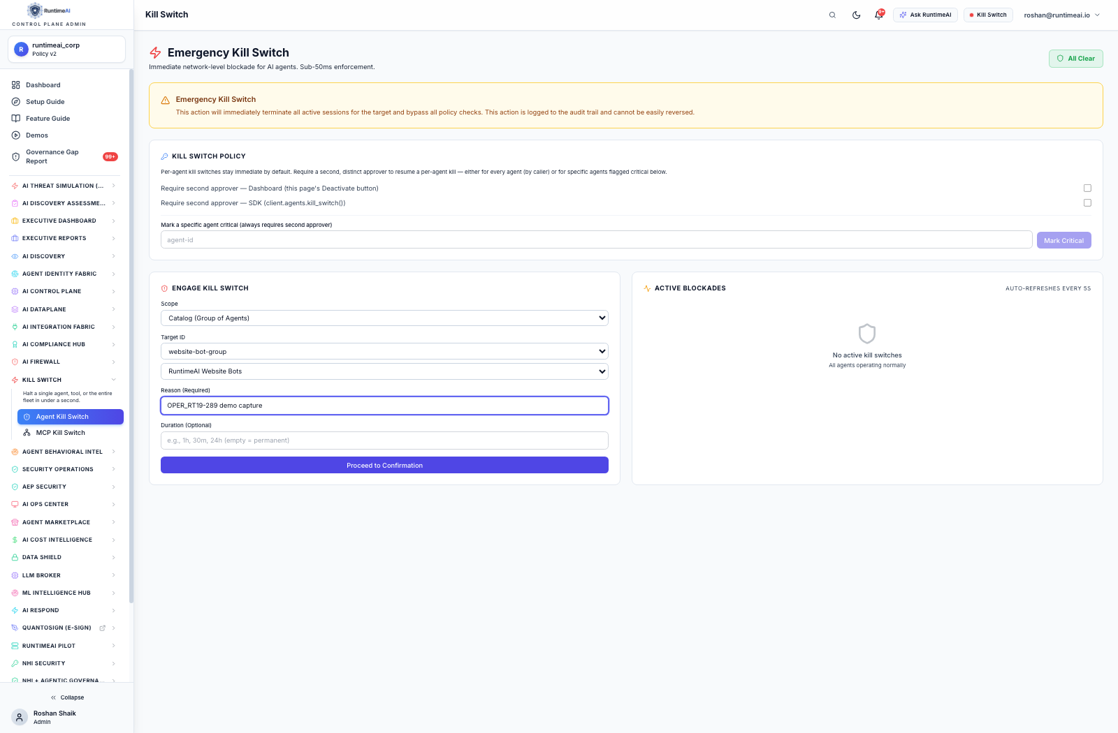The width and height of the screenshot is (1118, 733).
Task: Open the website-bot-group Target ID dropdown
Action: (384, 351)
